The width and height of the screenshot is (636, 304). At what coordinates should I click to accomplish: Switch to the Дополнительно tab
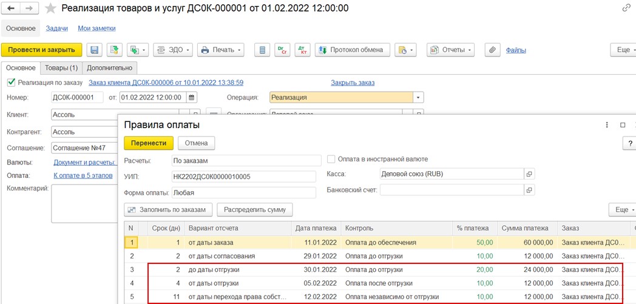109,68
